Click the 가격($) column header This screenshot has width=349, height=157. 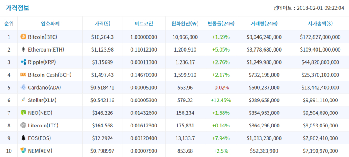tap(102, 24)
